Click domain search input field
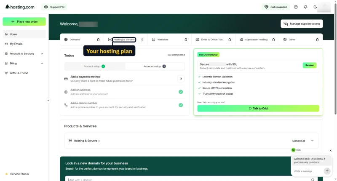Image resolution: width=337 pixels, height=181 pixels. point(187,179)
